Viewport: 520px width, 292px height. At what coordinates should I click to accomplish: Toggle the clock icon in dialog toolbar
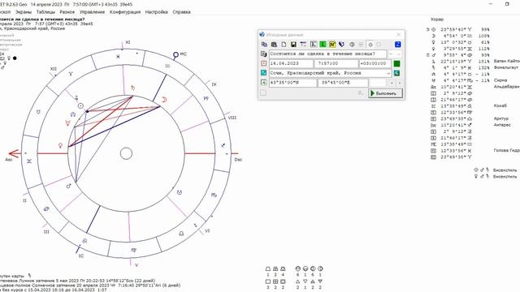pyautogui.click(x=352, y=45)
